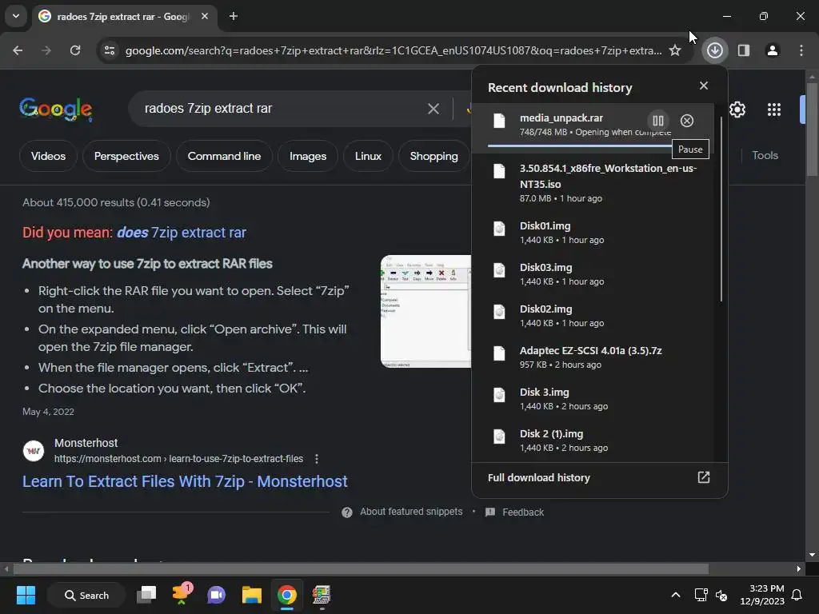
Task: Show hidden system tray icons
Action: [x=675, y=595]
